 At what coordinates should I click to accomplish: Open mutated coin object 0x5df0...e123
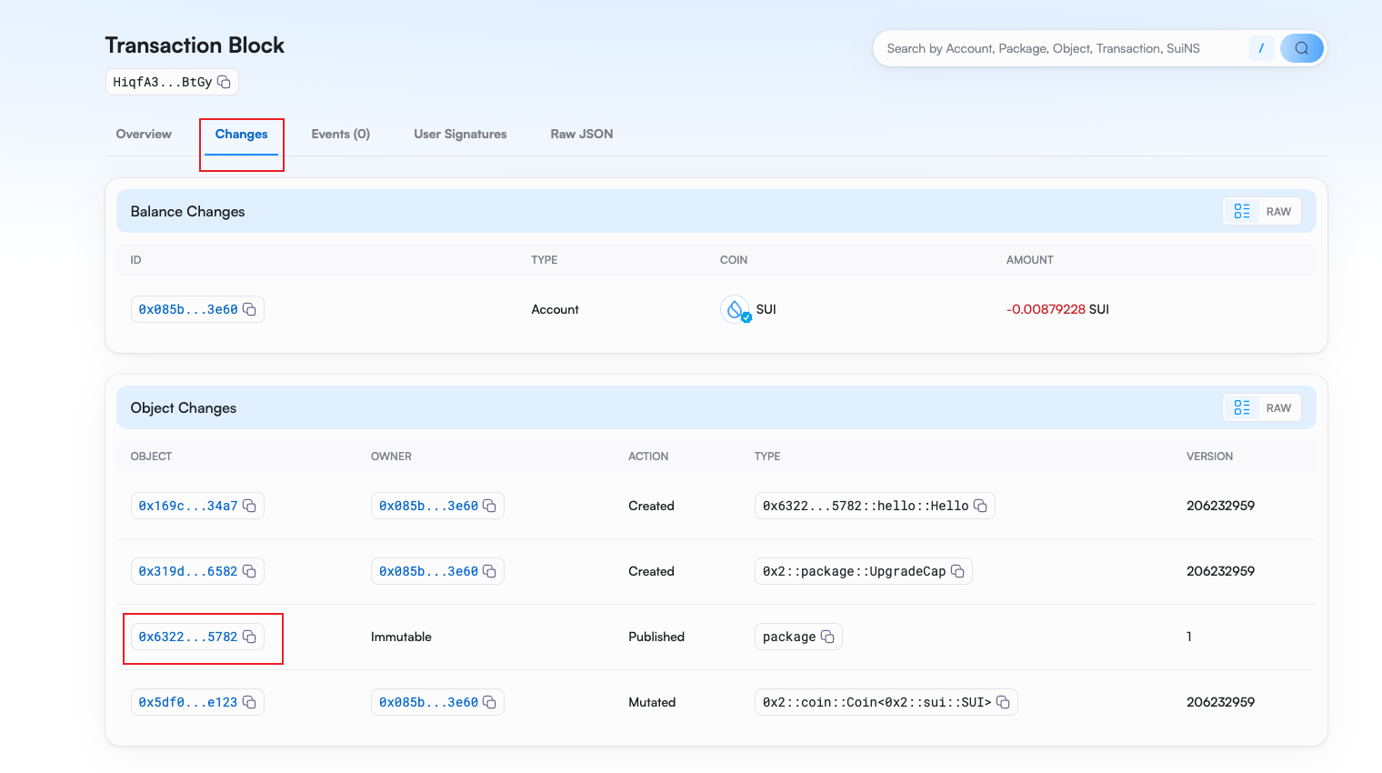[188, 702]
